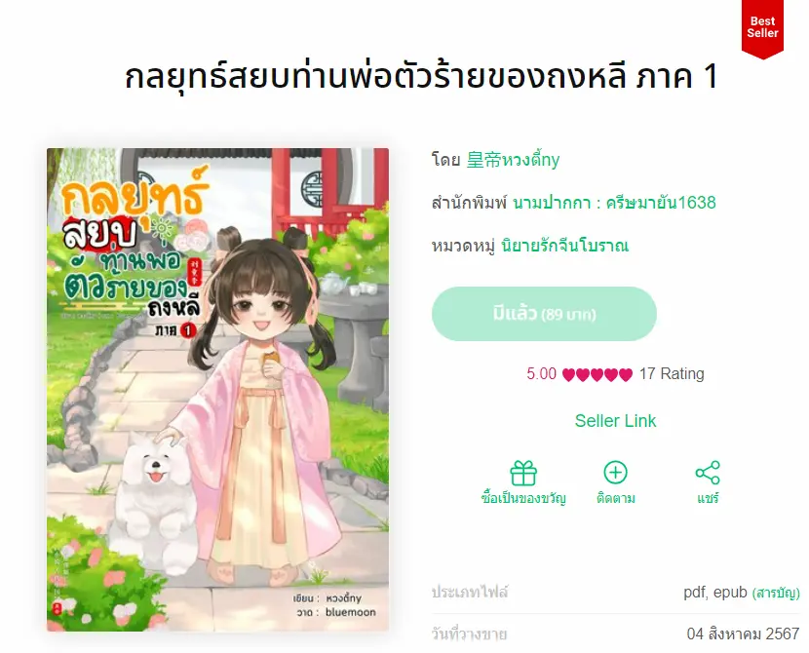The width and height of the screenshot is (809, 653).
Task: Click the gift box icon
Action: pos(523,473)
